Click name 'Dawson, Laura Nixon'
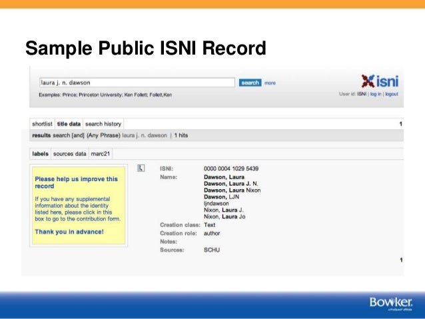 232,190
